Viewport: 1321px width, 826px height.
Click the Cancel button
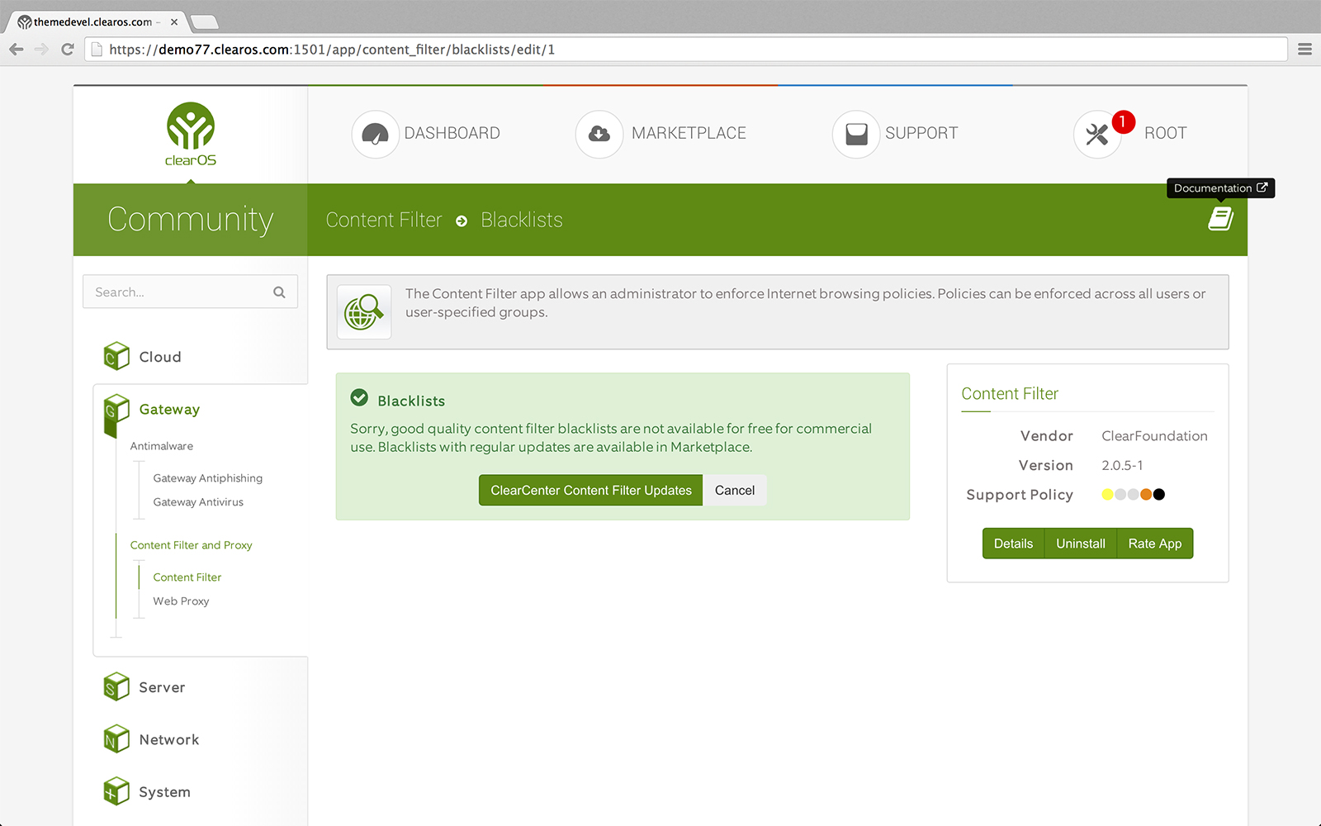(x=735, y=491)
